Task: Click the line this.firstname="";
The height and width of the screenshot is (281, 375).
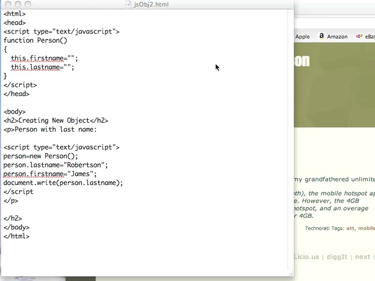Action: coord(45,59)
